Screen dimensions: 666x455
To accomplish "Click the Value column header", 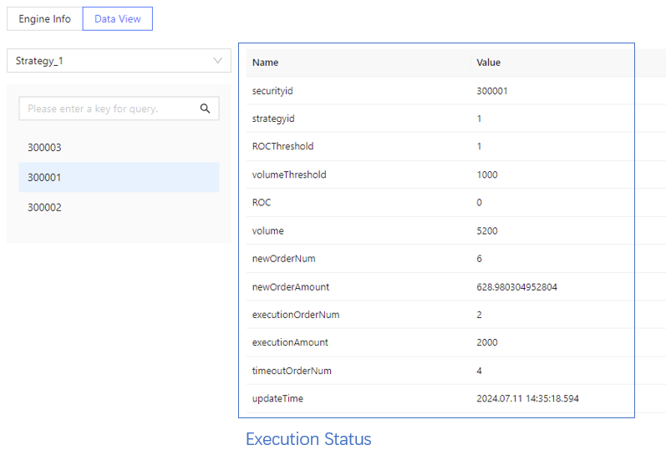I will click(x=489, y=63).
